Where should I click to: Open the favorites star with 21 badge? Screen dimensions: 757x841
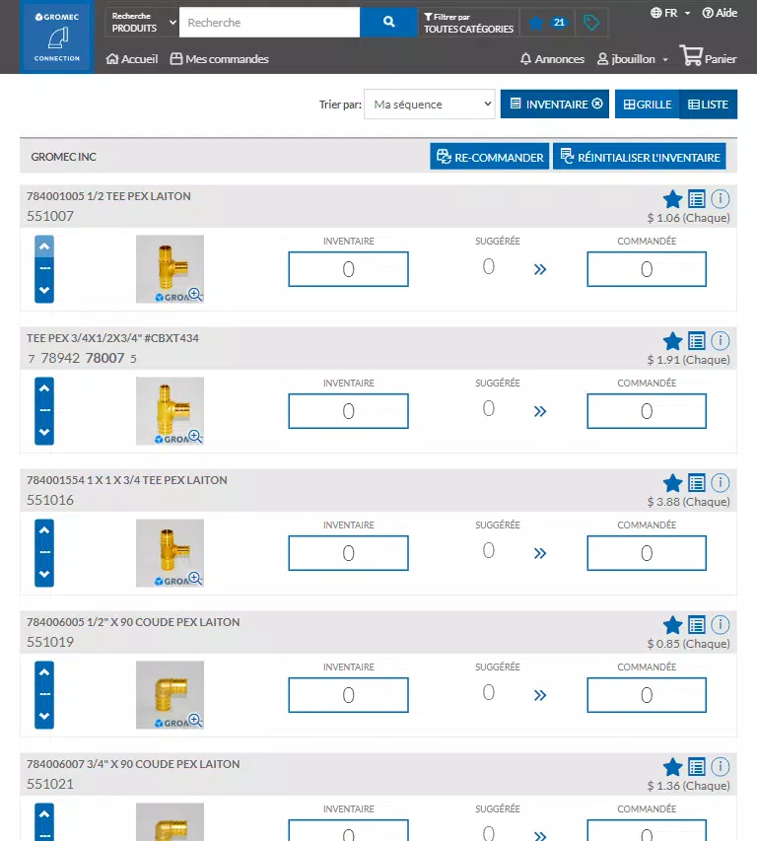point(547,22)
